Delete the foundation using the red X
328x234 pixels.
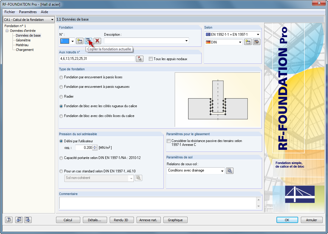[97, 41]
